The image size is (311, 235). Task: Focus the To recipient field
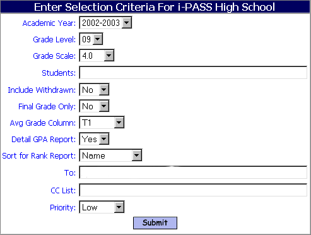193,172
